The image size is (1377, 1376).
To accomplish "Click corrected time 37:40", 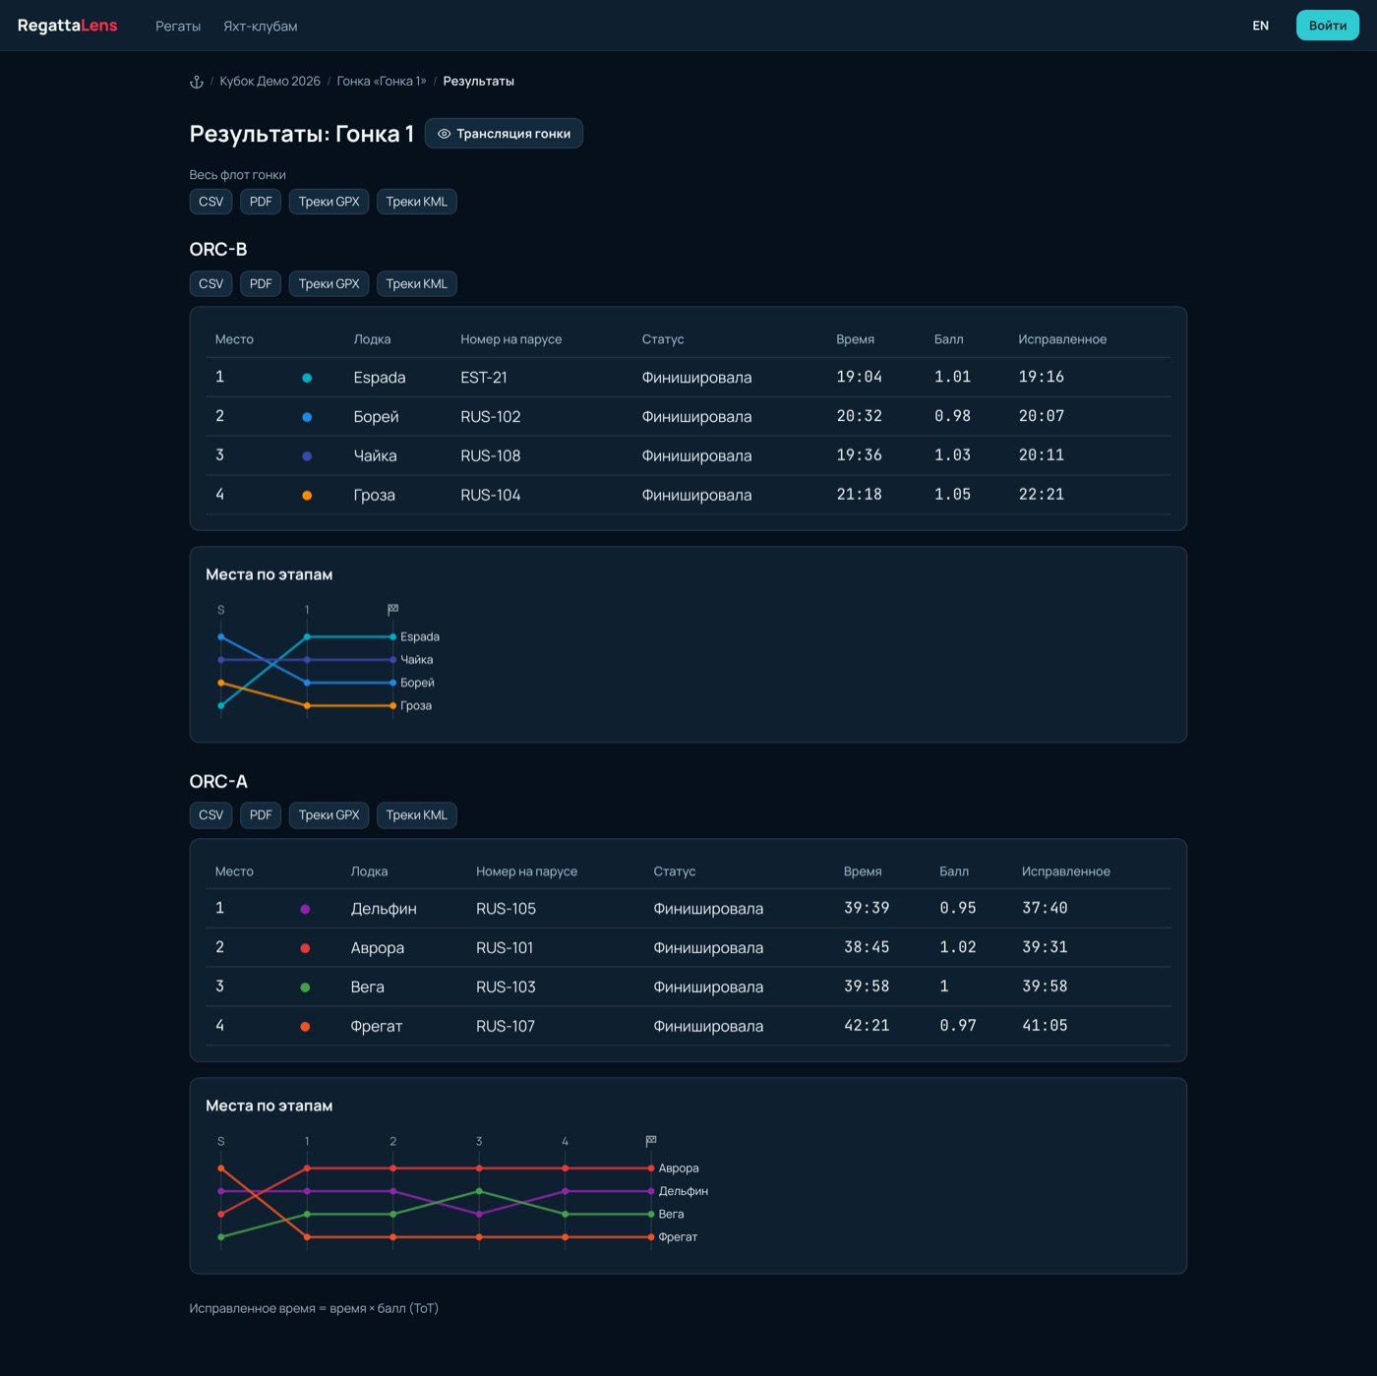I will pos(1045,908).
